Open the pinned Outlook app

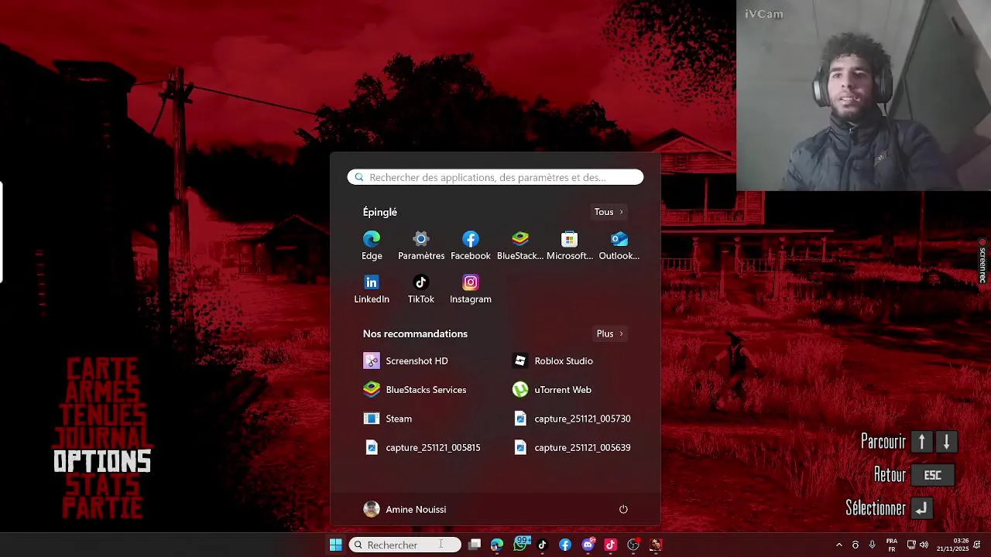(x=619, y=246)
